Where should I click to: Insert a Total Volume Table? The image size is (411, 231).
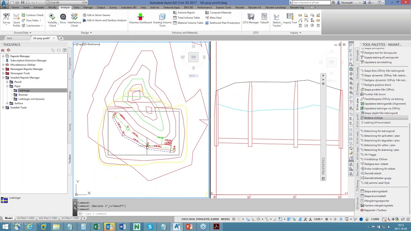(187, 18)
